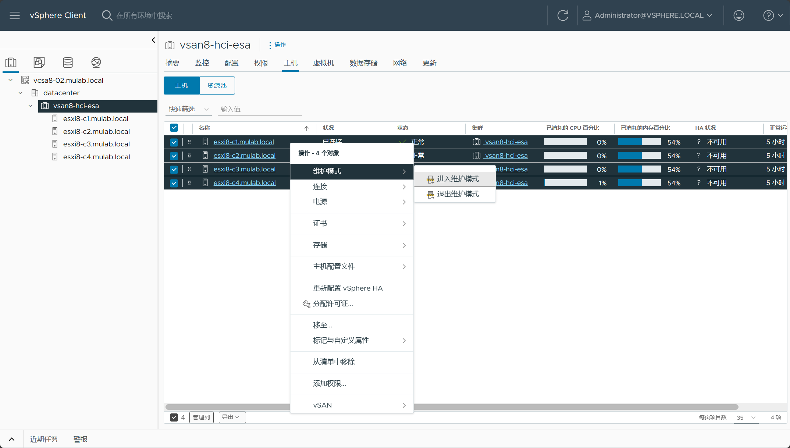Click the host icon for esxi8-c3.mulab.local in tree
Image resolution: width=790 pixels, height=448 pixels.
click(55, 144)
